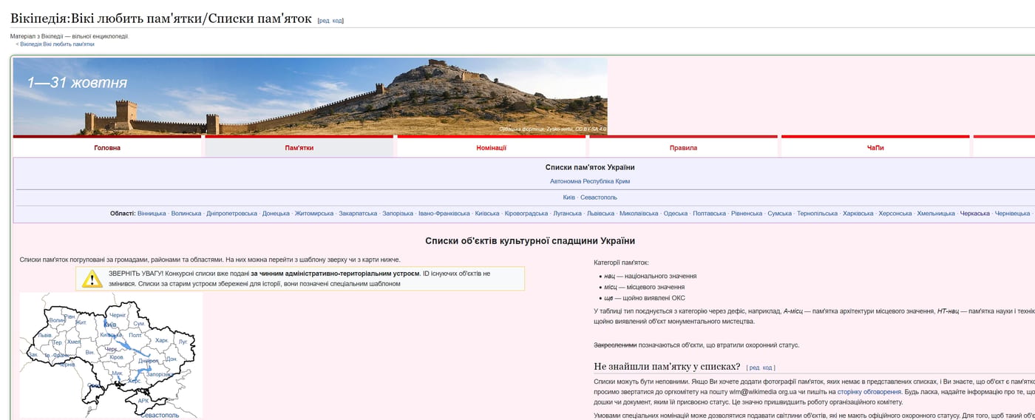
Task: Click the 'Жит.' label on the map
Action: [81, 322]
